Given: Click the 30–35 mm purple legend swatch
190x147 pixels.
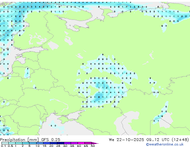Looking at the screenshot, I should [x=67, y=143].
